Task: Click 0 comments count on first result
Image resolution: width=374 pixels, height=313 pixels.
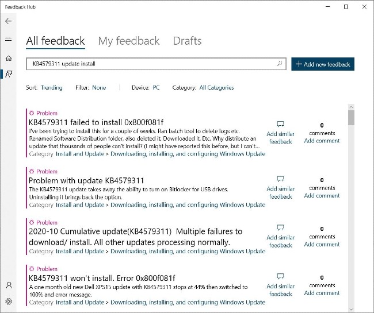Action: (x=322, y=129)
